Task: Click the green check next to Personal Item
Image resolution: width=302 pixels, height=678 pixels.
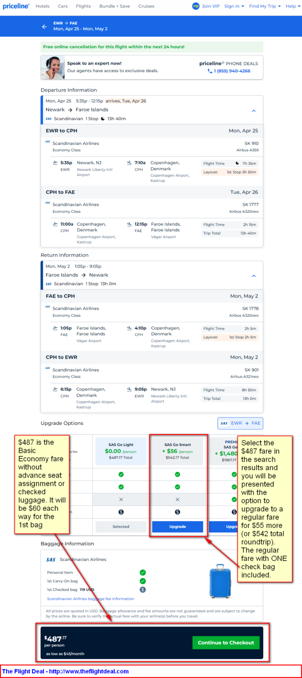Action: (143, 572)
